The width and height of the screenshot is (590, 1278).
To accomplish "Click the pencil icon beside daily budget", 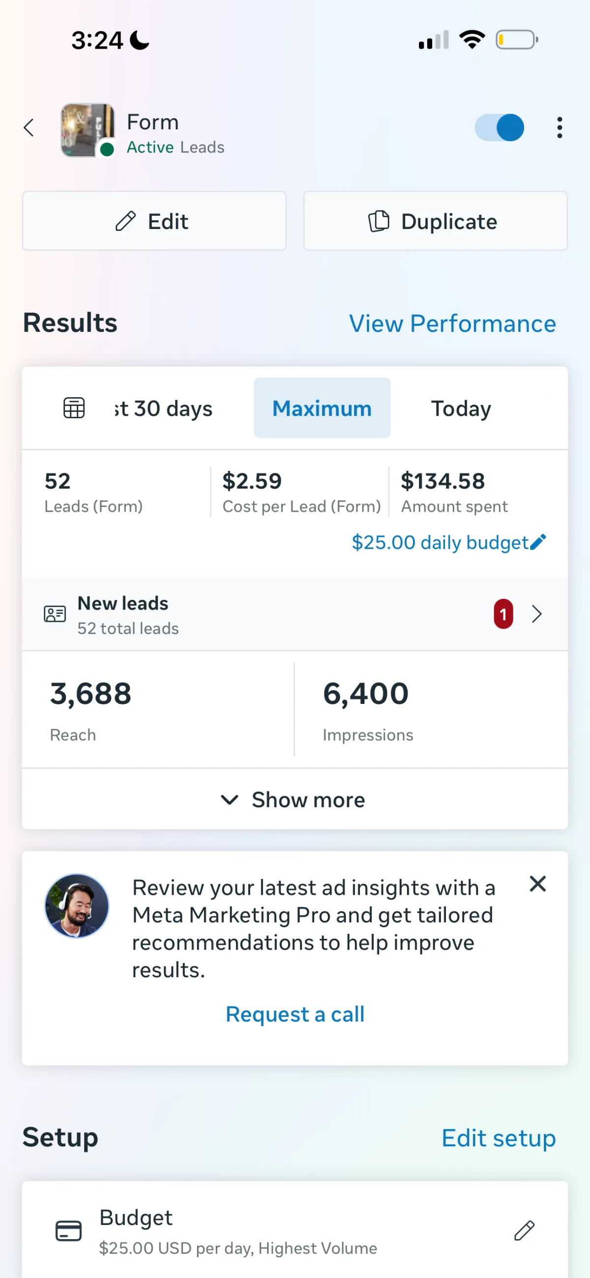I will [538, 542].
